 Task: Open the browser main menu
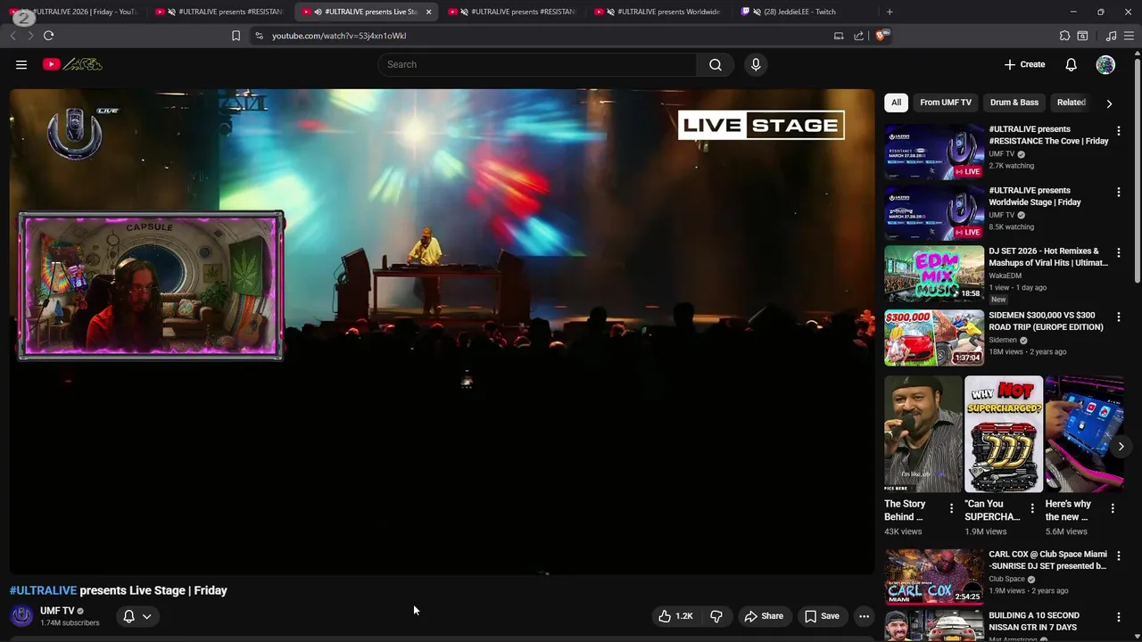1130,36
